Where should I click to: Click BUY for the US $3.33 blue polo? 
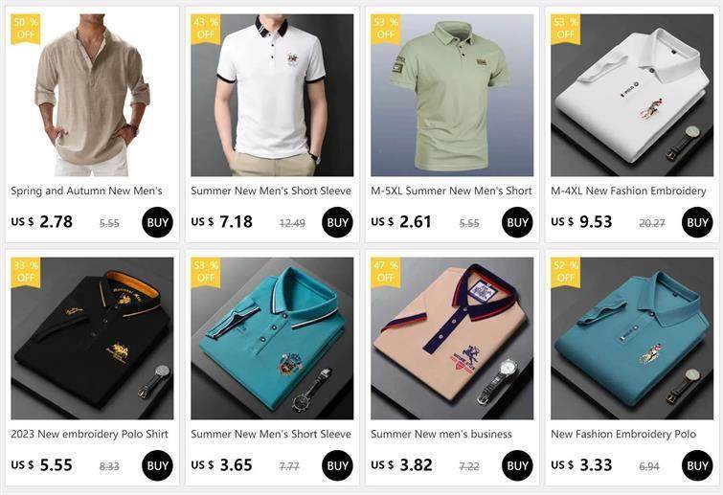click(x=697, y=465)
